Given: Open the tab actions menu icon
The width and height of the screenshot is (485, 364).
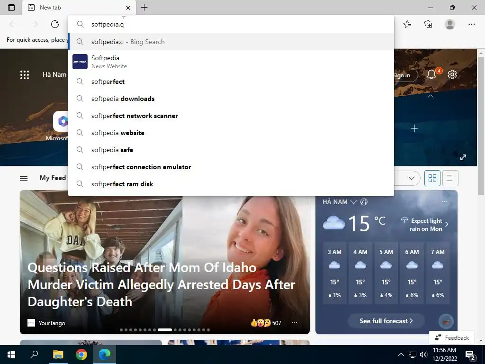Looking at the screenshot, I should point(11,8).
